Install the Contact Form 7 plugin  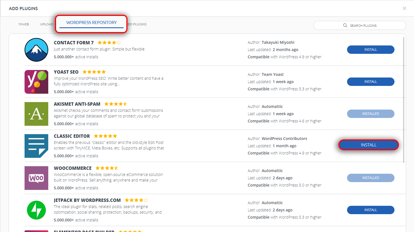pyautogui.click(x=370, y=50)
